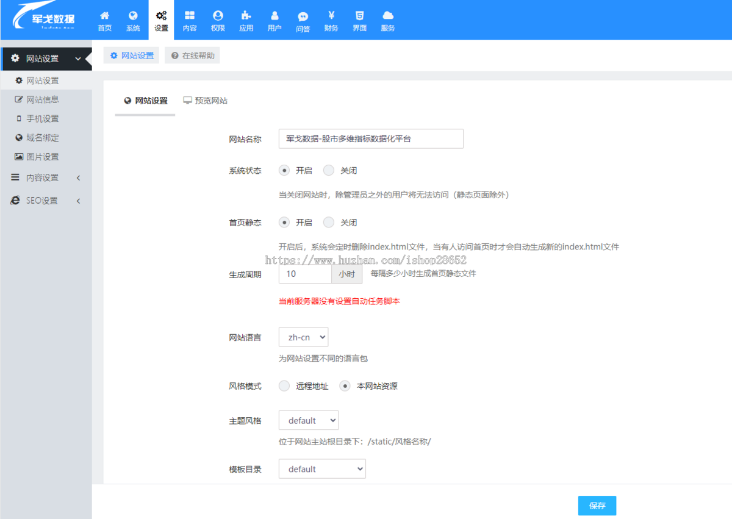This screenshot has width=732, height=519.
Task: Select 开启 for 首页静态
Action: coord(284,223)
